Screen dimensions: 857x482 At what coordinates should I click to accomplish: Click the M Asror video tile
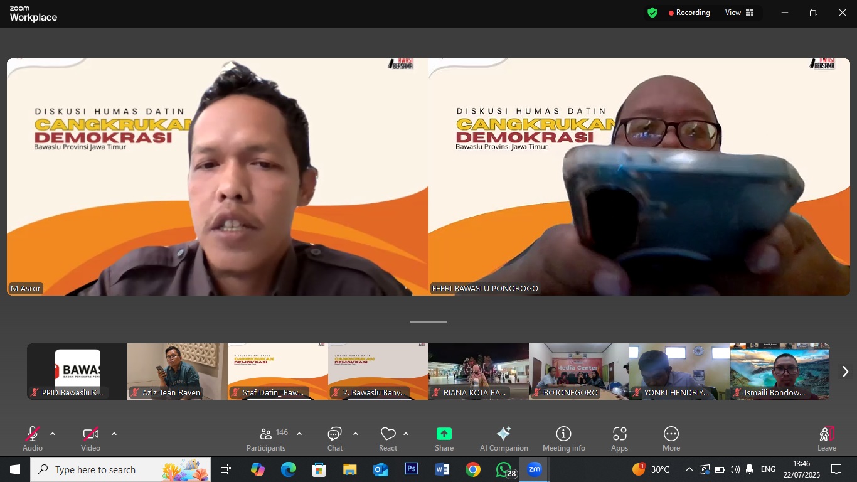click(218, 177)
